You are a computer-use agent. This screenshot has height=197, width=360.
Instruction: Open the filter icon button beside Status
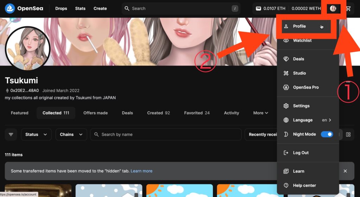(x=11, y=134)
